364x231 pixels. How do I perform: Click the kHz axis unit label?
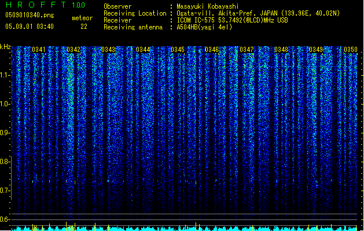coord(5,47)
